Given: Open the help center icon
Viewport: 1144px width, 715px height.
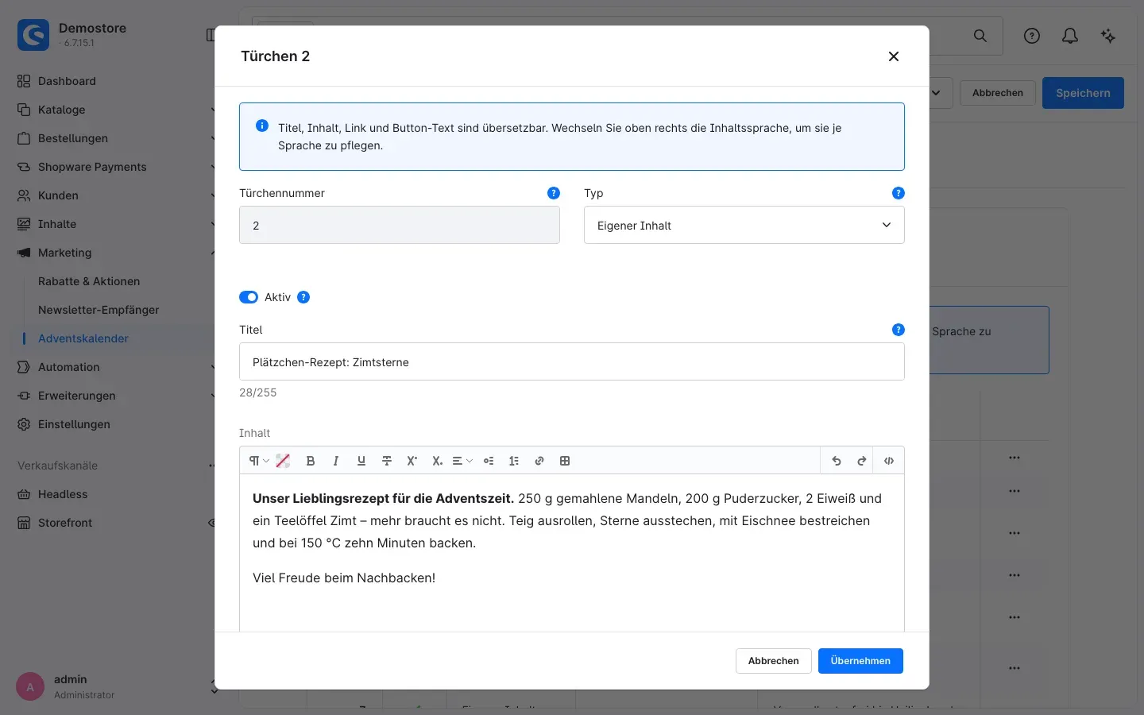Looking at the screenshot, I should pyautogui.click(x=1032, y=36).
